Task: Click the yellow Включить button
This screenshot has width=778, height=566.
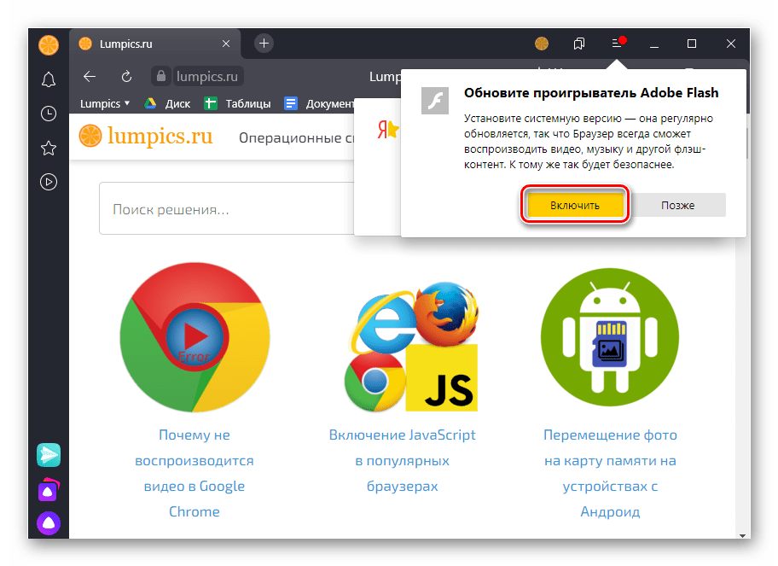Action: tap(575, 206)
